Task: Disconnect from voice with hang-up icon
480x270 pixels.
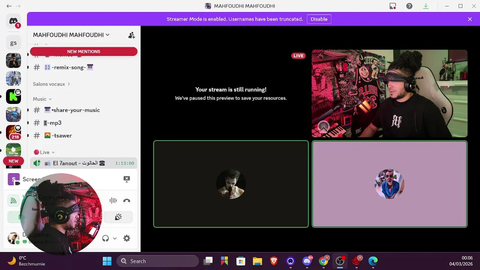Action: click(127, 201)
